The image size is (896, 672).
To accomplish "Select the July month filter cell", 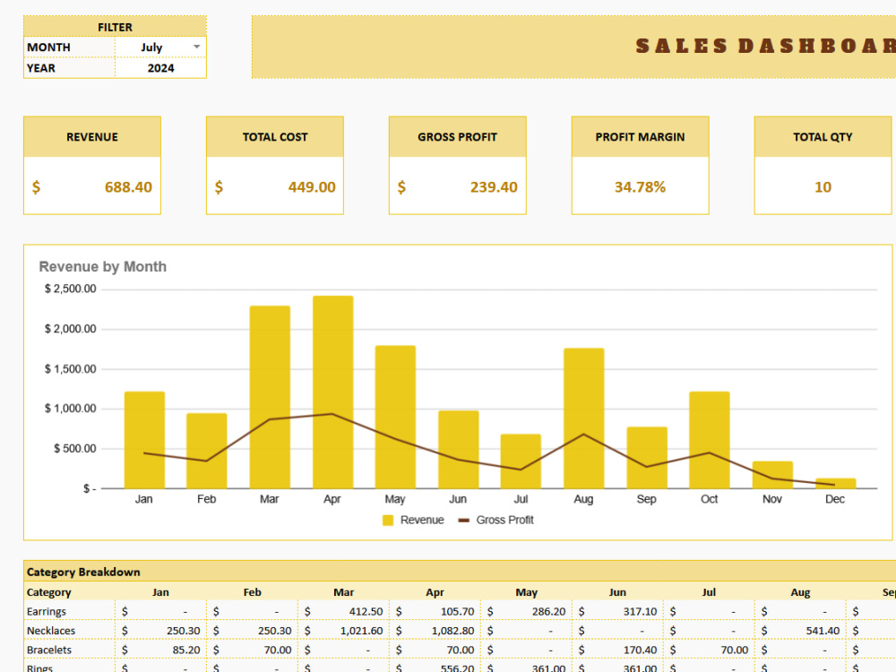I will (x=160, y=47).
